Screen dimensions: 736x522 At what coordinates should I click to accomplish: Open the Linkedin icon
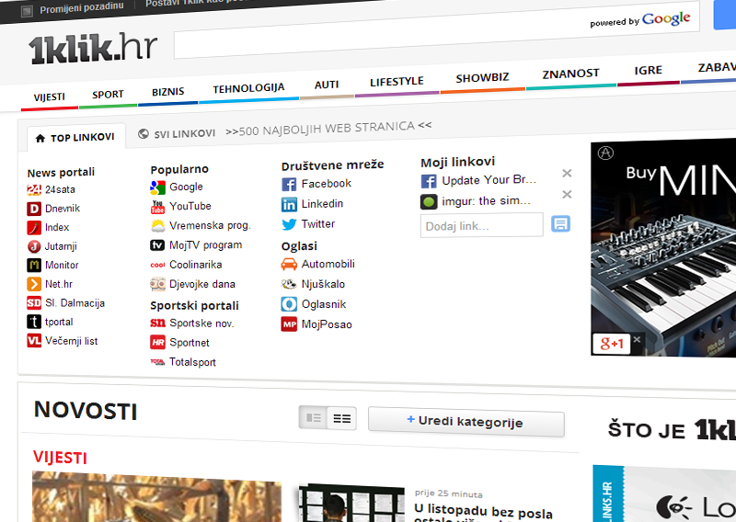(x=289, y=205)
